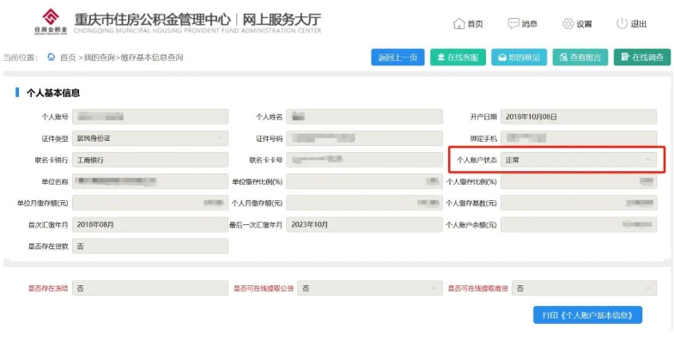Viewport: 674px width, 342px height.
Task: Go back with 返回上一页 button
Action: (x=398, y=58)
